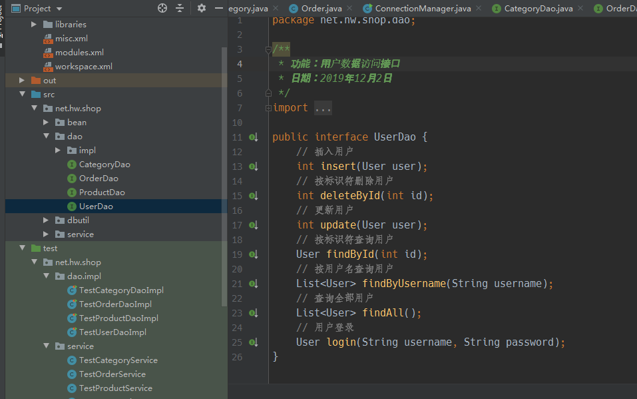Switch to Order.java tab
Screen dimensions: 637x399
coord(321,8)
